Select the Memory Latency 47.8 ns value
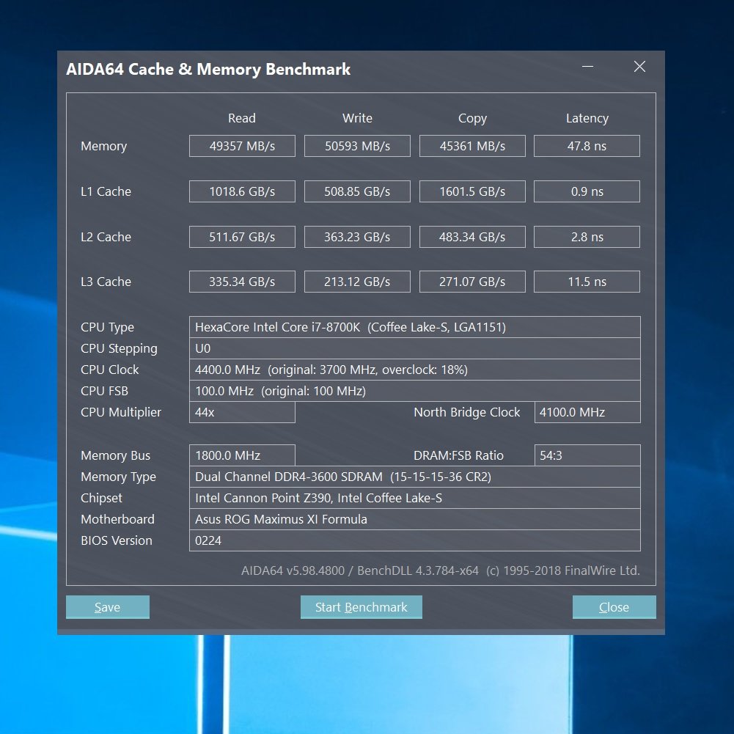734x734 pixels. (x=587, y=146)
